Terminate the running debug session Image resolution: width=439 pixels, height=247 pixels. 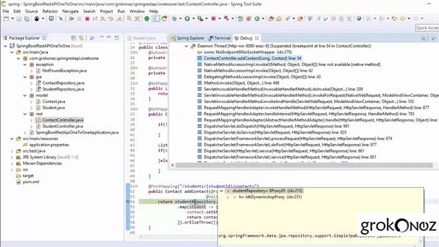point(87,19)
